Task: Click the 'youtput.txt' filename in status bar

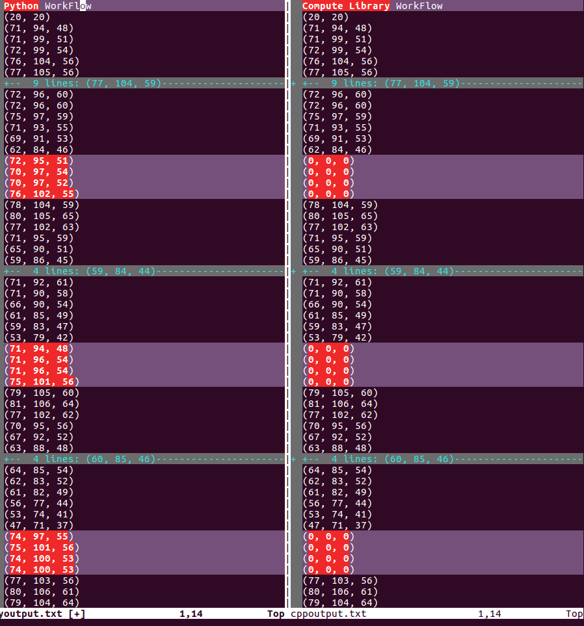Action: (33, 614)
